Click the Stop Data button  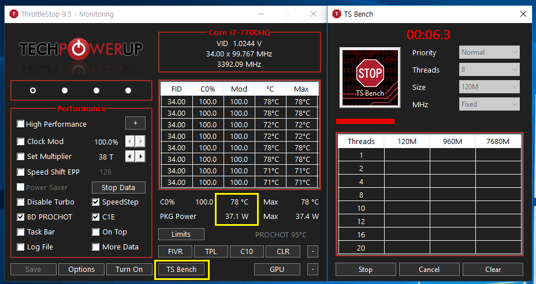(x=118, y=188)
